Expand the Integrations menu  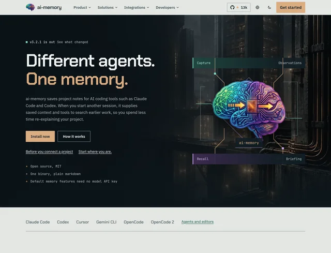tap(137, 7)
